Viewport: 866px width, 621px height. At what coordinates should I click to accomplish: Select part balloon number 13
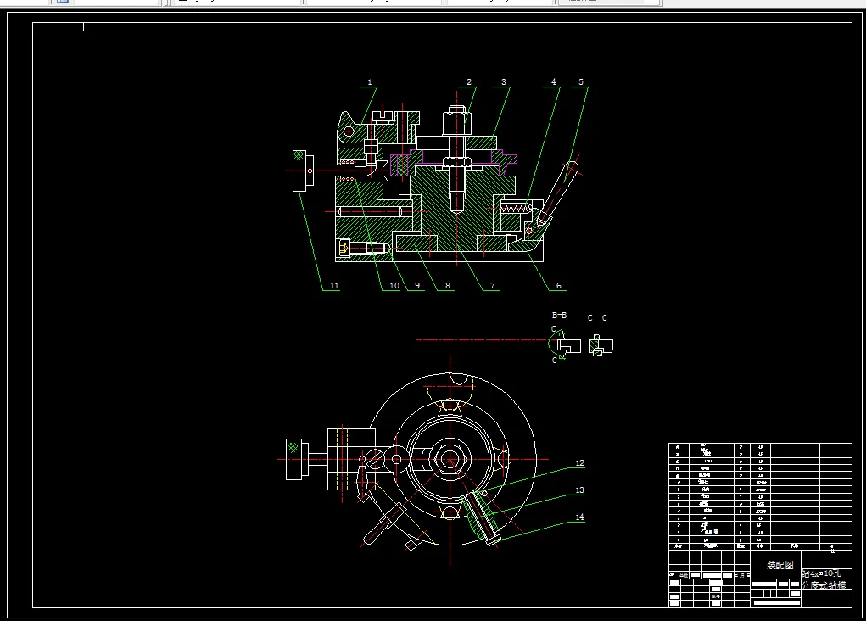click(x=579, y=490)
